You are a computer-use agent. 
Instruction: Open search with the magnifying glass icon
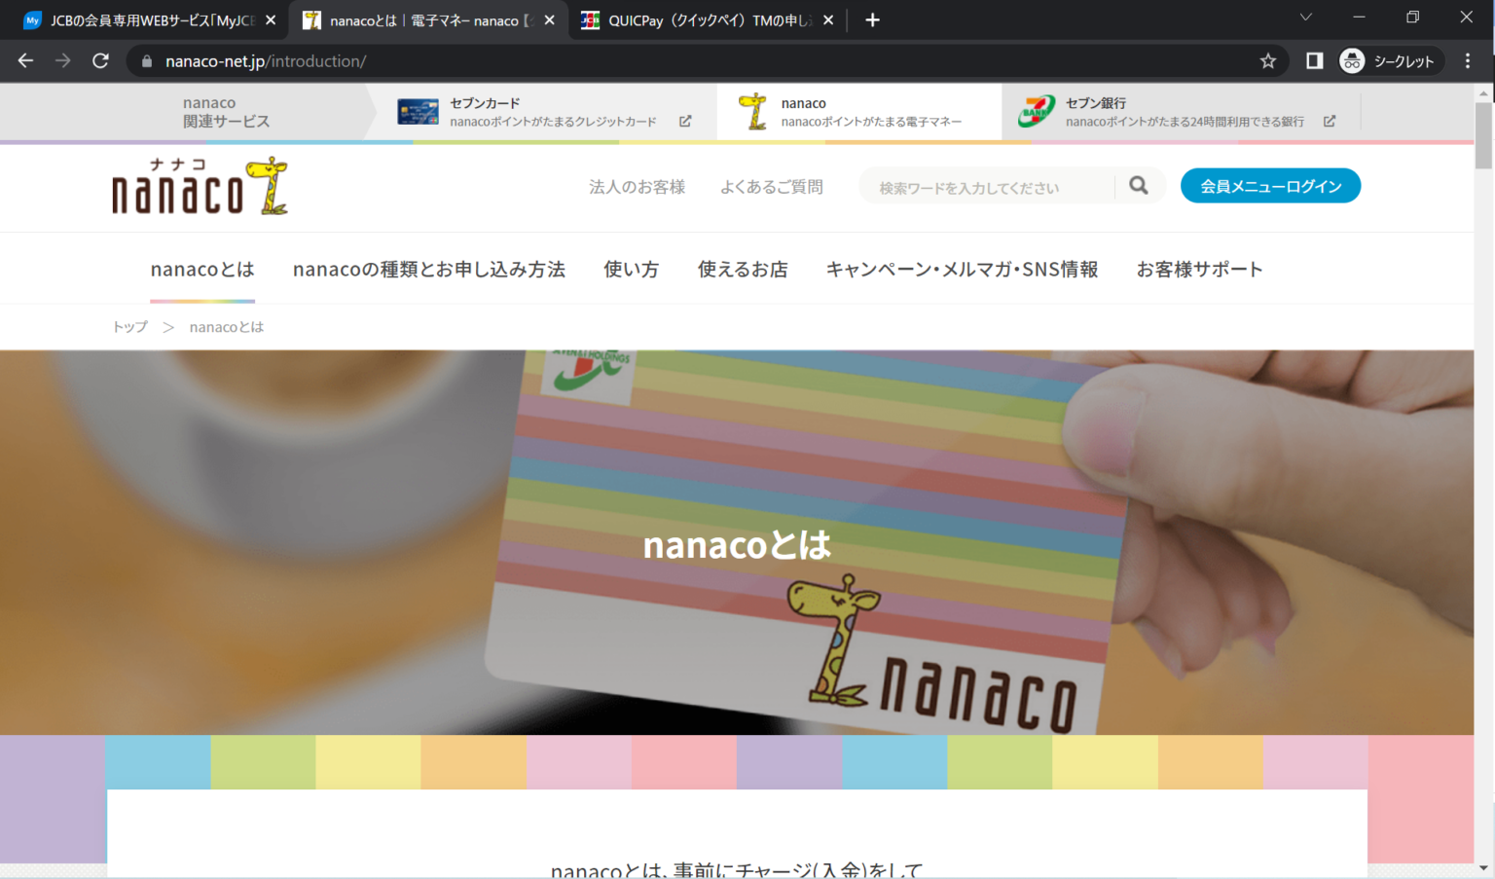(x=1139, y=185)
